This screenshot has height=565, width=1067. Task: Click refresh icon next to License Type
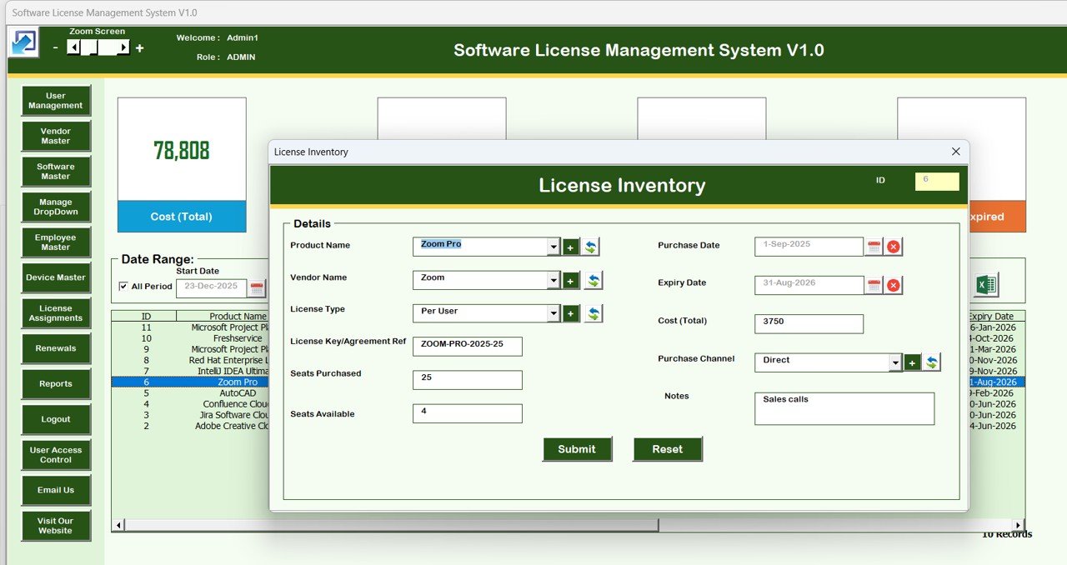(593, 313)
